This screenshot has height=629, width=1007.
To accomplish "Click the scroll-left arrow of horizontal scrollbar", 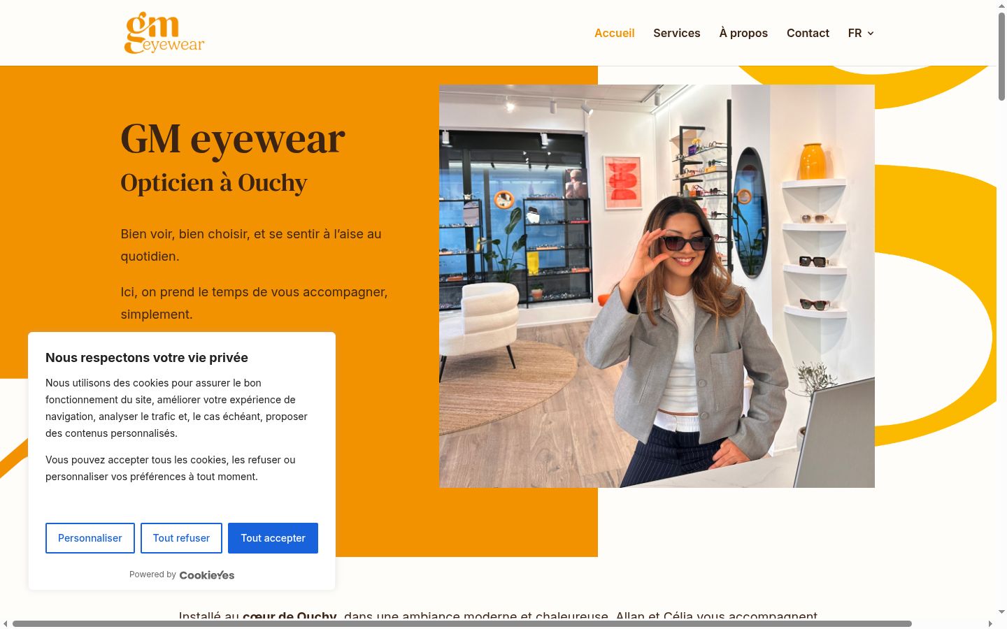I will pos(5,623).
